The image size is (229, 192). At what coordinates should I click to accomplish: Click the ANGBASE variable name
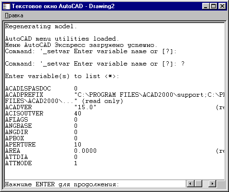point(19,126)
